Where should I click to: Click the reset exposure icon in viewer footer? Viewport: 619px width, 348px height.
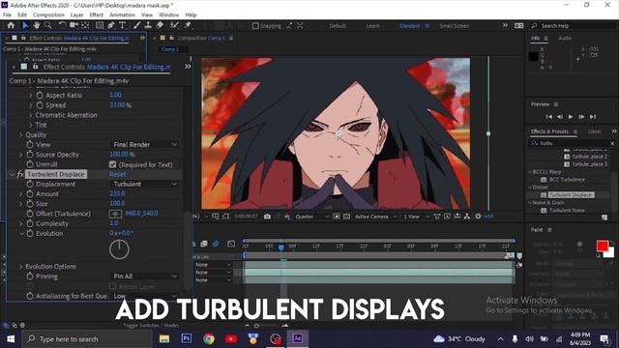click(478, 217)
